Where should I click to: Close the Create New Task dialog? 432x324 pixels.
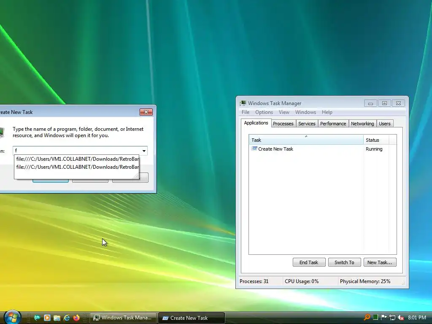click(146, 112)
